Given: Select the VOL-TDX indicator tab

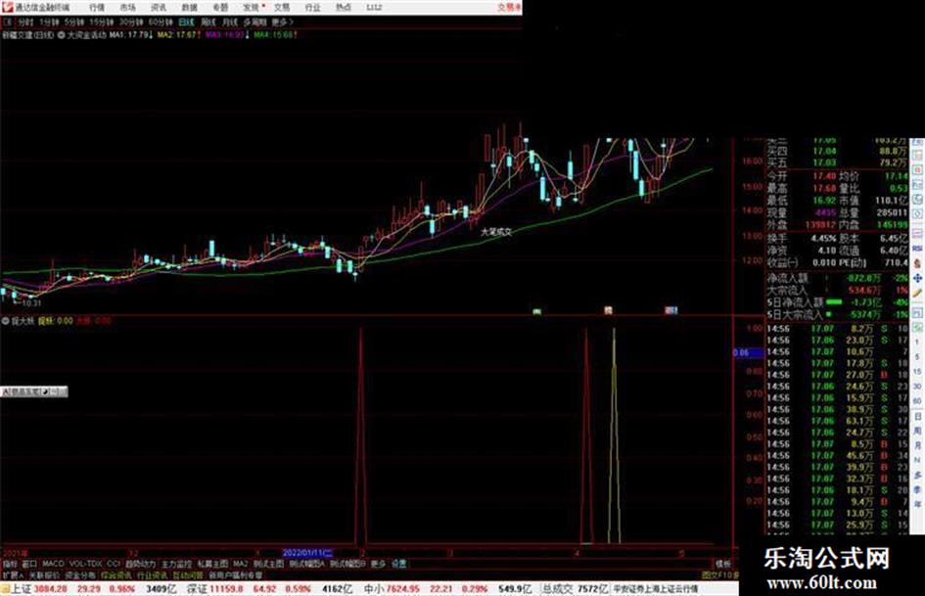Looking at the screenshot, I should [x=85, y=564].
